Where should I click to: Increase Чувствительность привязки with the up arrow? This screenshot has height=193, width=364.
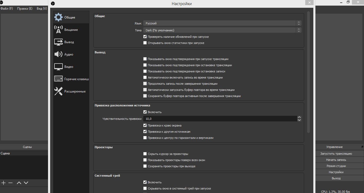click(x=299, y=117)
